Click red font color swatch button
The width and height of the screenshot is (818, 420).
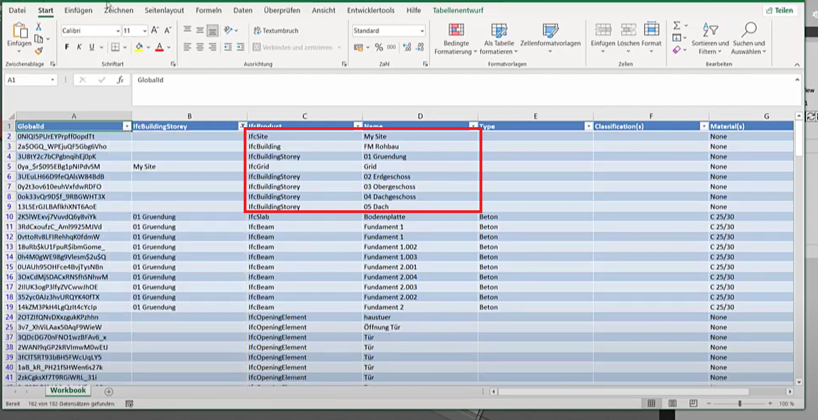point(159,47)
